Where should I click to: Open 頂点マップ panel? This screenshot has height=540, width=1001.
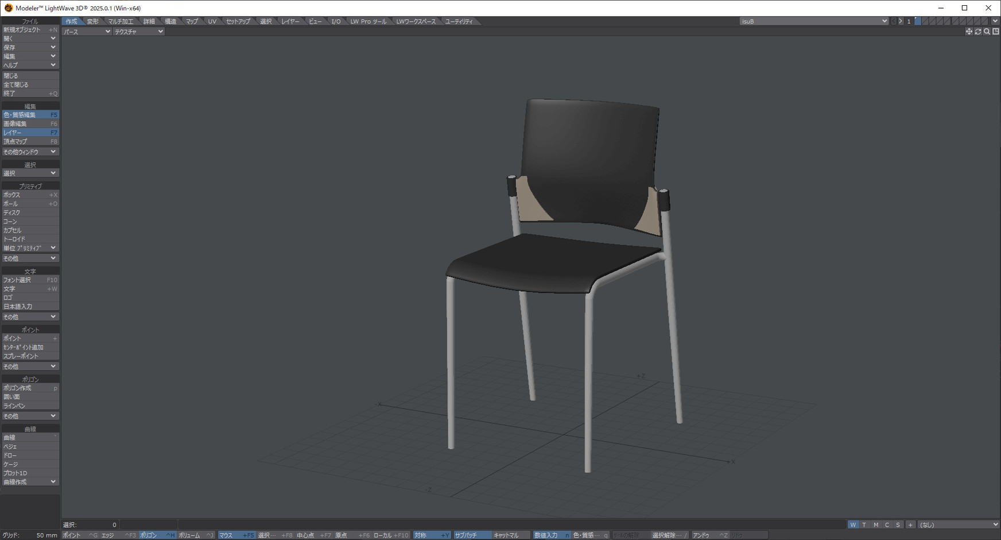pos(30,141)
